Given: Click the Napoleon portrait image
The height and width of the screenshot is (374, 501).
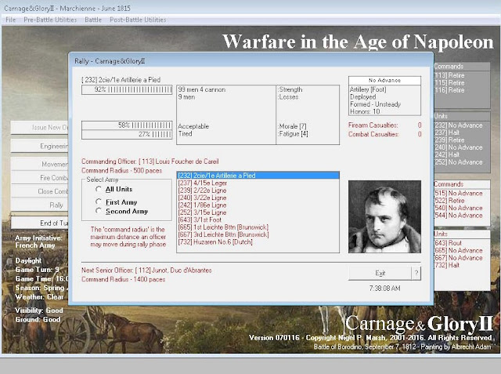Looking at the screenshot, I should pyautogui.click(x=384, y=216).
